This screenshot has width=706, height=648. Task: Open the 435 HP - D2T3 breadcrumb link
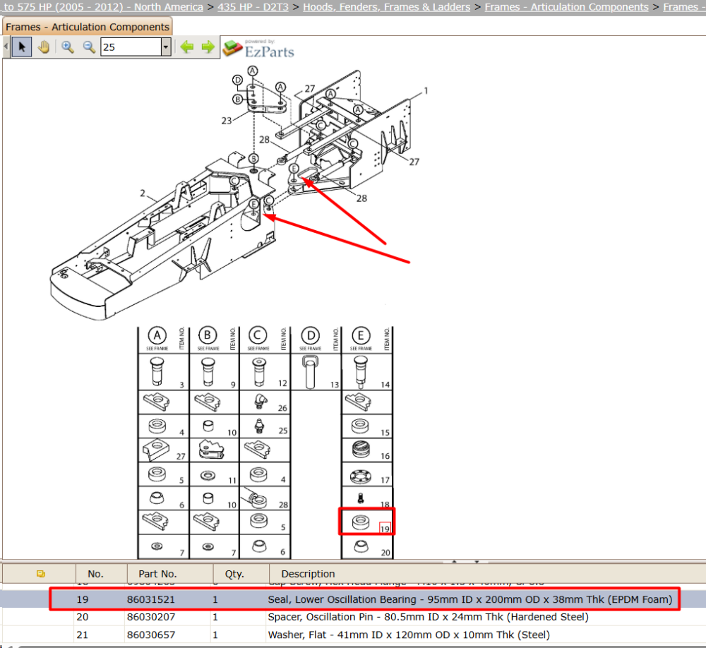[253, 7]
